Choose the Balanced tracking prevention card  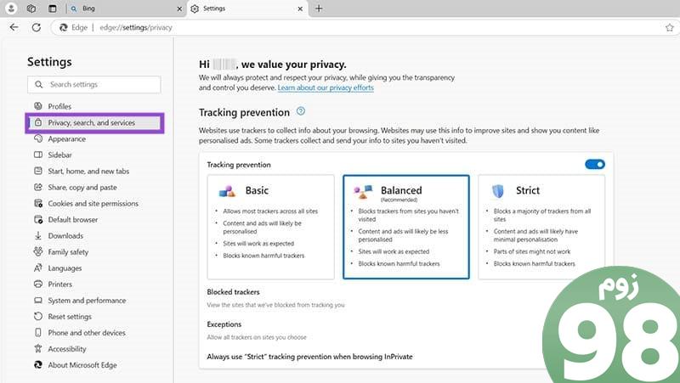pyautogui.click(x=406, y=227)
